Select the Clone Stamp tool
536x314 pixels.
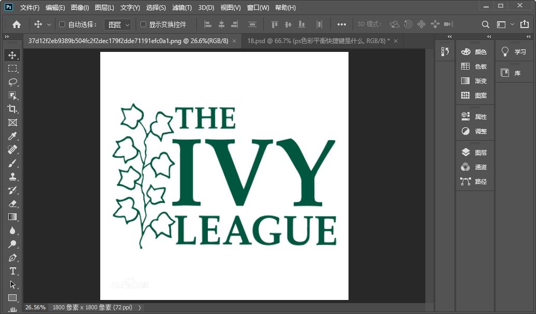[12, 176]
